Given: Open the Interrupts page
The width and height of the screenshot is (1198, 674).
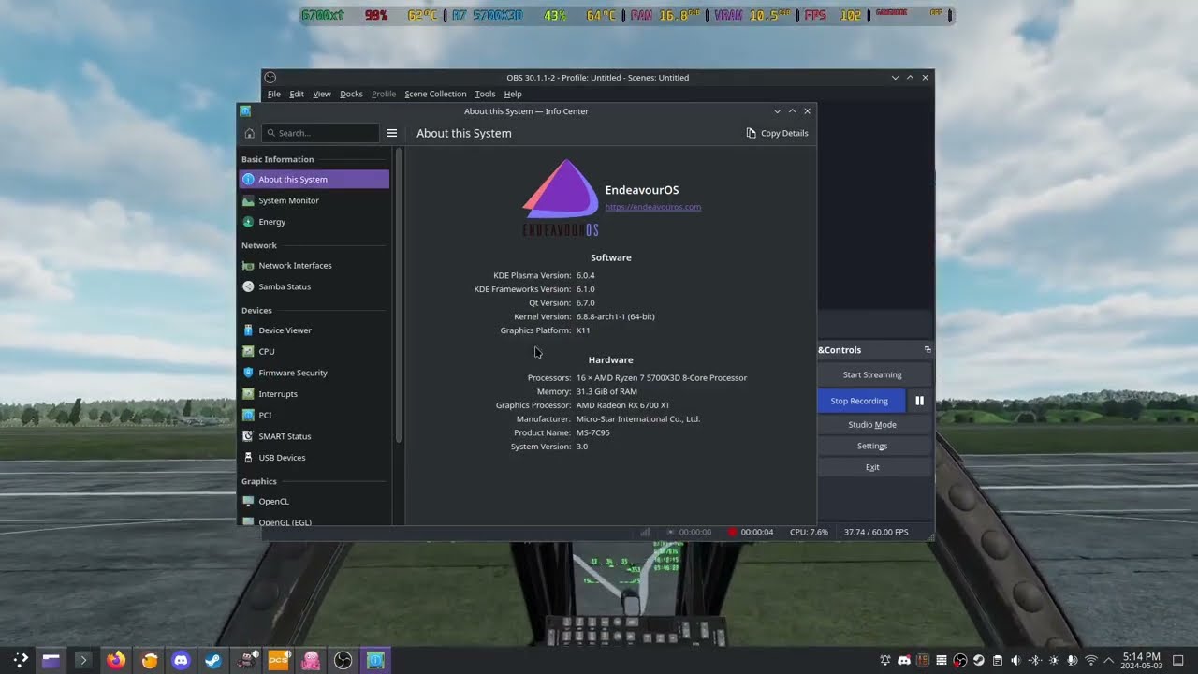Looking at the screenshot, I should coord(314,394).
